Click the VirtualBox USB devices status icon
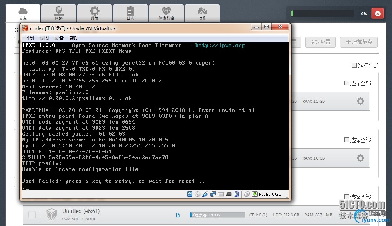 point(205,194)
